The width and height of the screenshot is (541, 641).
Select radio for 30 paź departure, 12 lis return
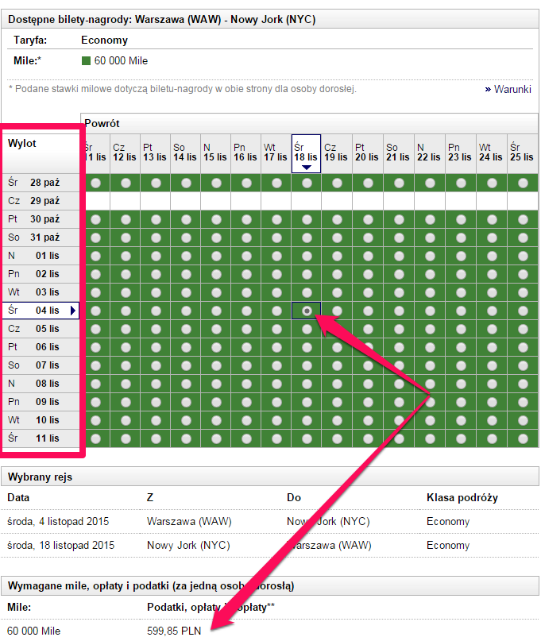click(126, 219)
